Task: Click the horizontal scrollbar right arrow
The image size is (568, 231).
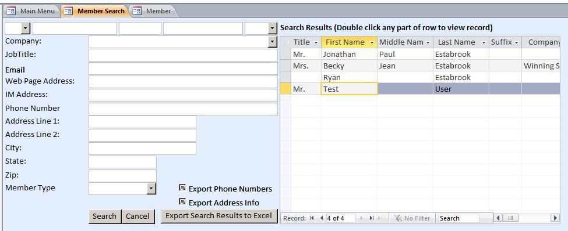Action: (555, 218)
